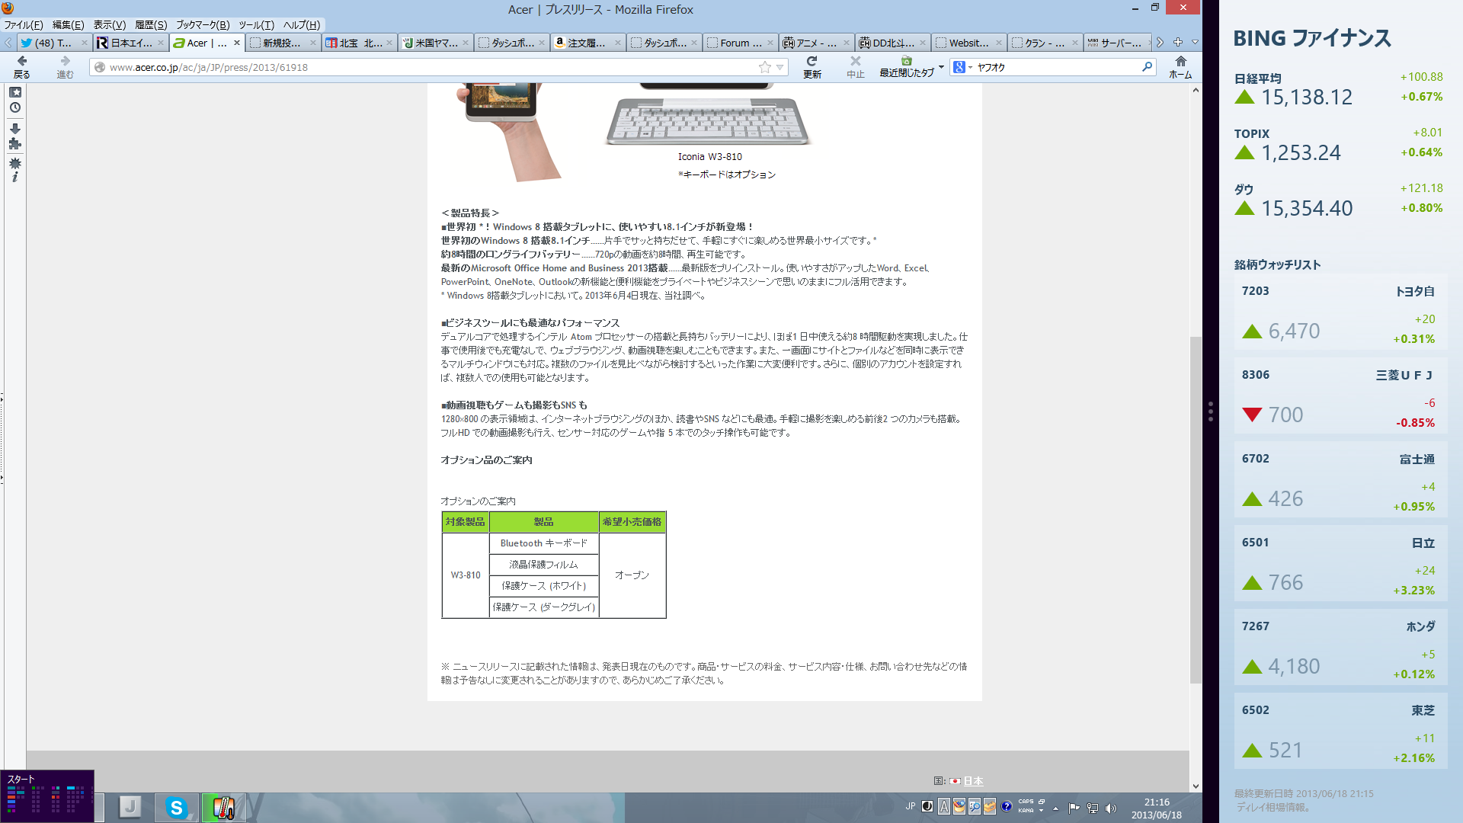The image size is (1463, 823).
Task: Open Skype from the taskbar
Action: (176, 807)
